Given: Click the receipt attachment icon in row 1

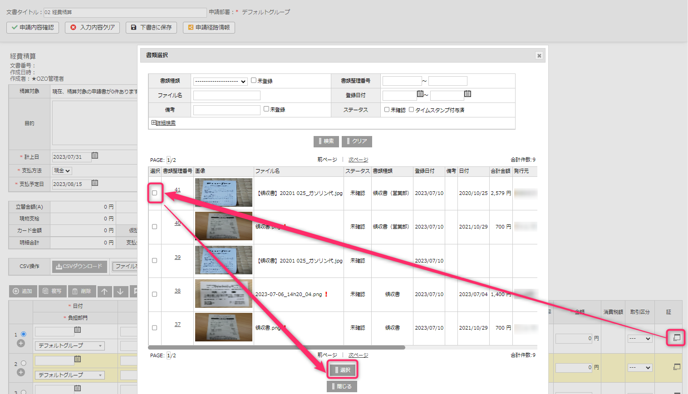Looking at the screenshot, I should [x=677, y=338].
